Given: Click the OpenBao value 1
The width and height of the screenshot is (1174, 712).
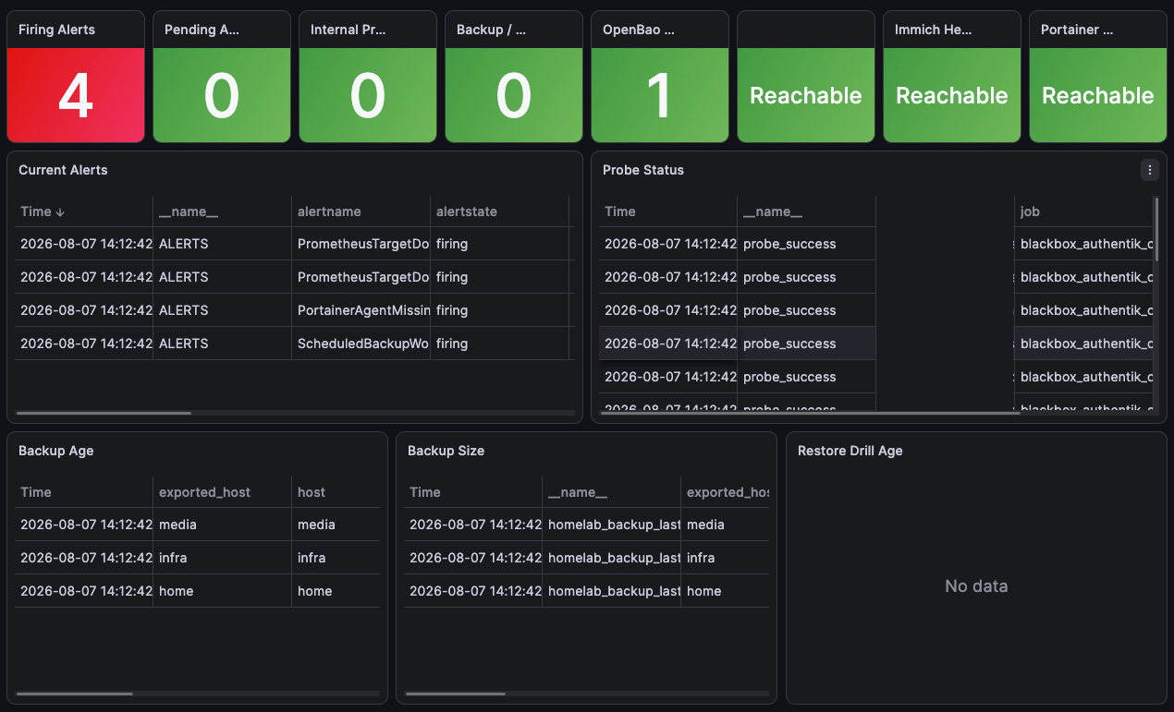Looking at the screenshot, I should point(660,95).
